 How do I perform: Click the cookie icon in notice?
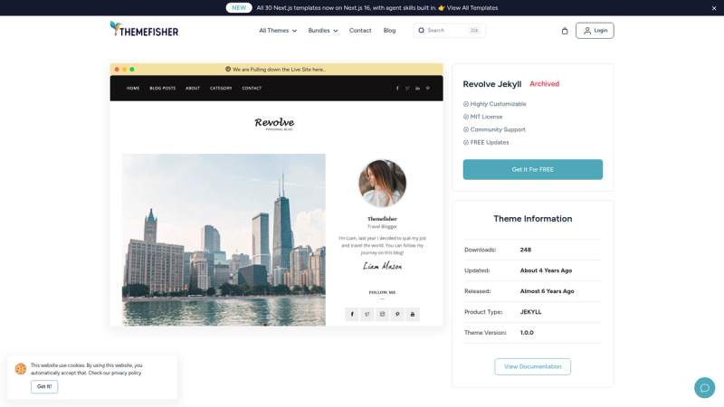pos(20,369)
